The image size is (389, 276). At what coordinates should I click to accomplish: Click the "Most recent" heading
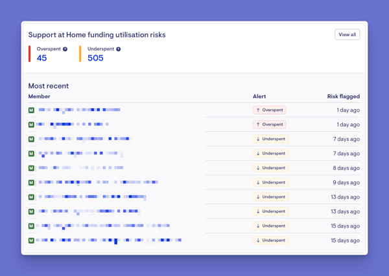49,86
